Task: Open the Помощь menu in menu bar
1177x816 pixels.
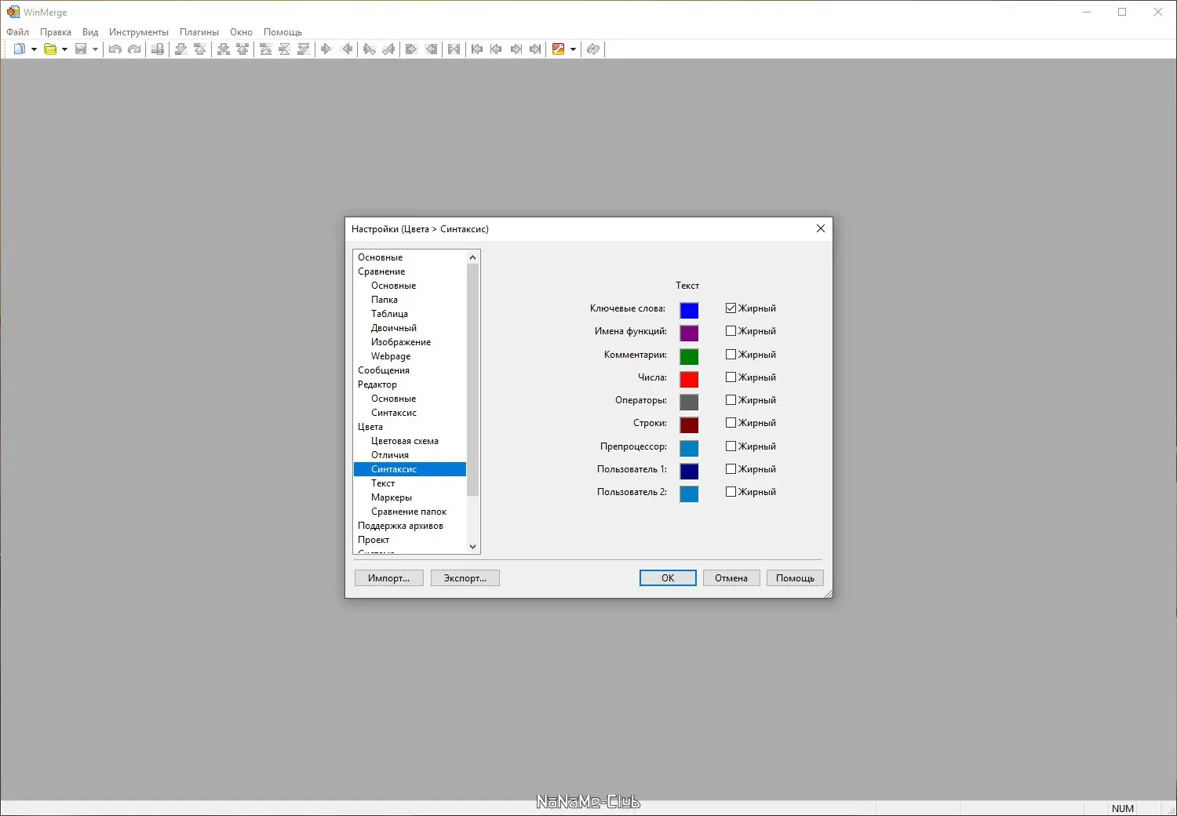Action: (x=282, y=32)
